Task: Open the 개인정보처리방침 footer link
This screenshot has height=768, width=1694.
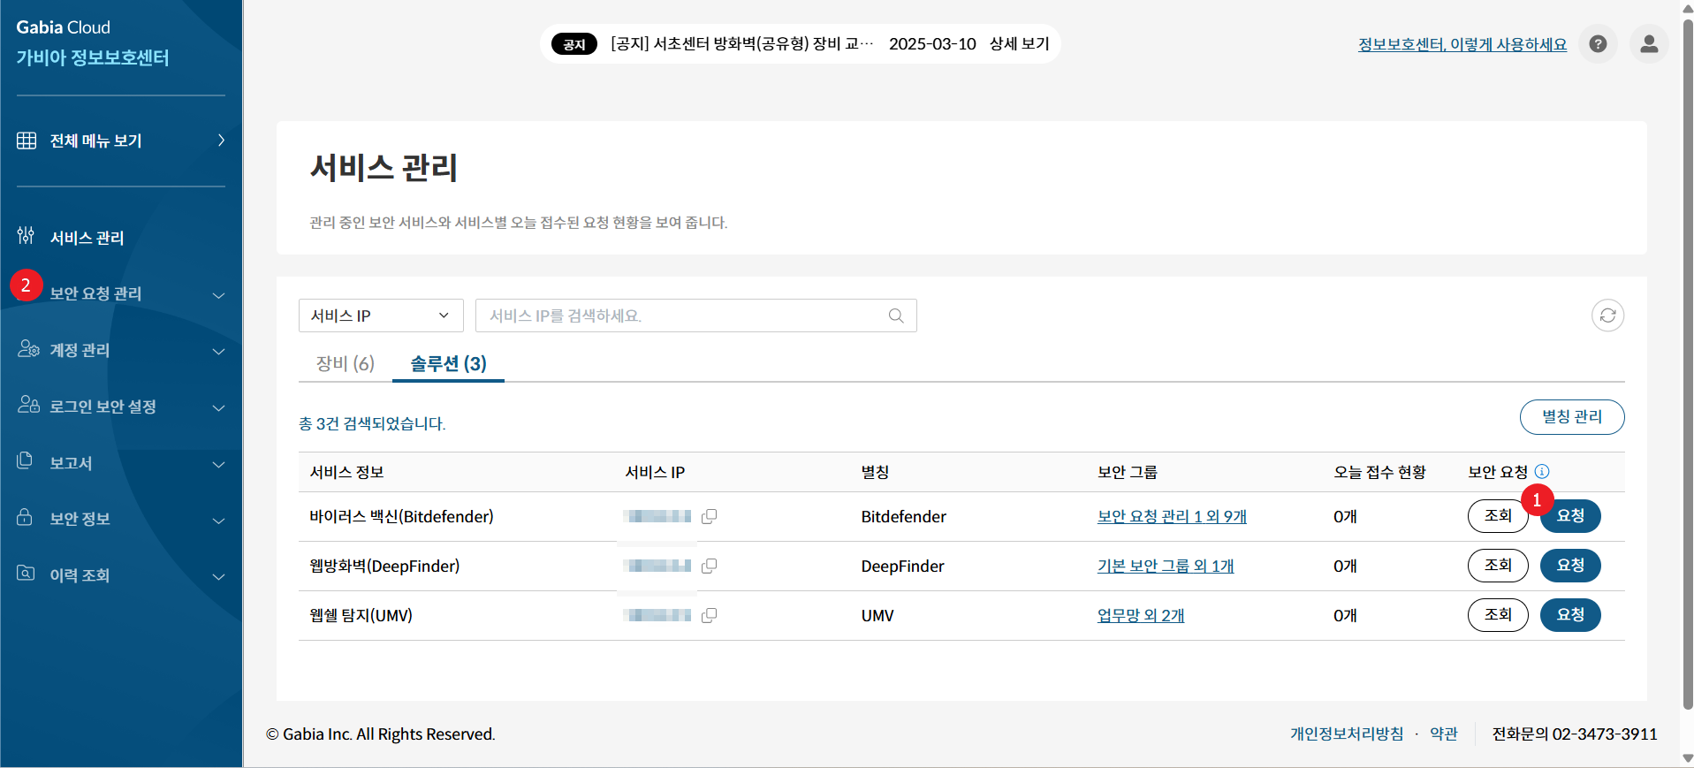Action: 1347,734
